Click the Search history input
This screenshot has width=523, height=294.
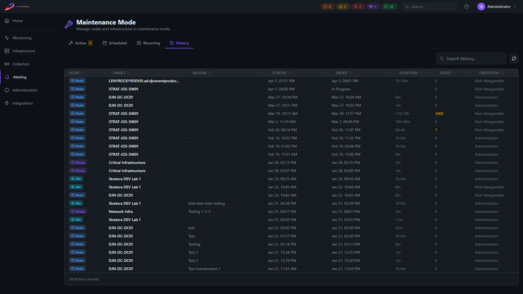click(471, 59)
